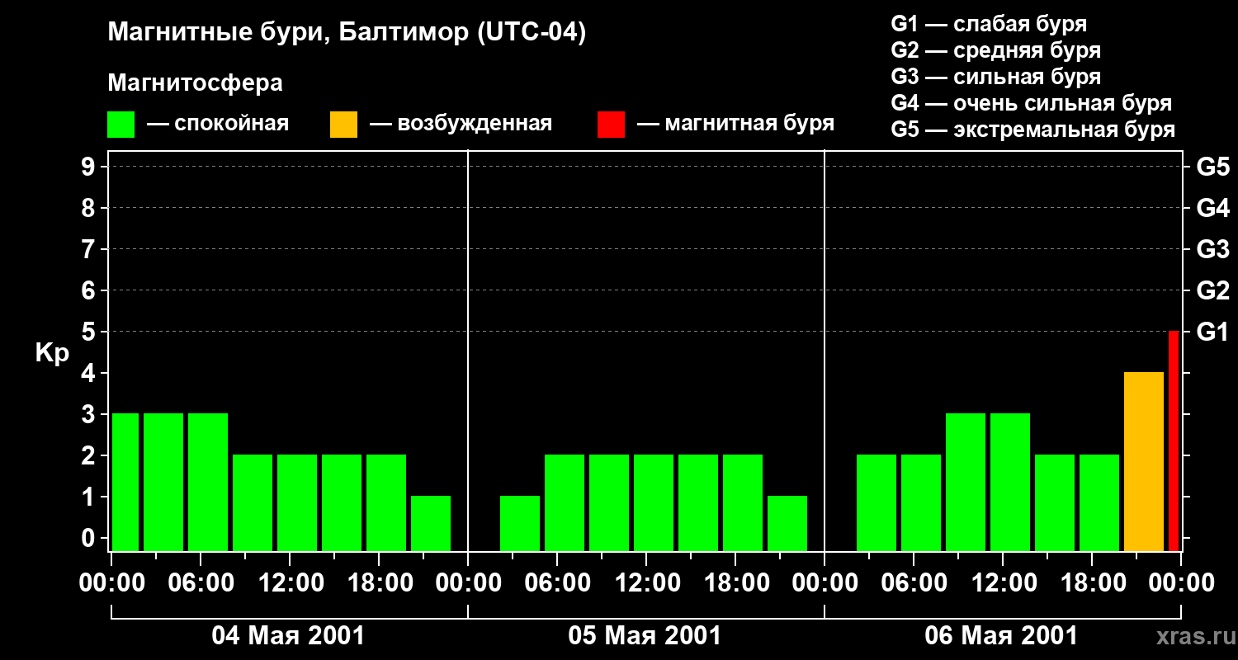Click the date label '06 Мая 2001'
This screenshot has height=660, width=1238.
click(x=1001, y=635)
